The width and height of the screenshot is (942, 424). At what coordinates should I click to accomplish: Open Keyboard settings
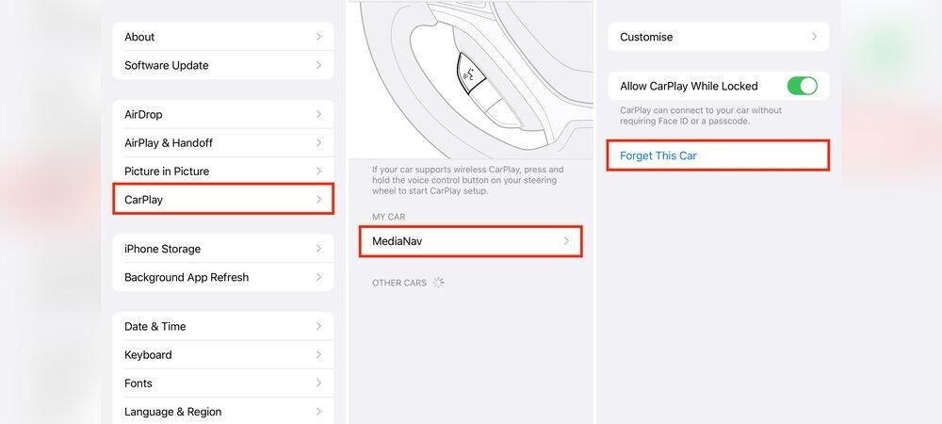(223, 355)
